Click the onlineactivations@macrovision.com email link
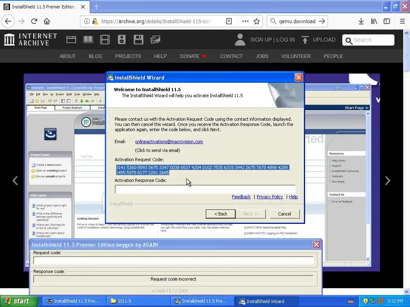This screenshot has height=307, width=410. 169,142
